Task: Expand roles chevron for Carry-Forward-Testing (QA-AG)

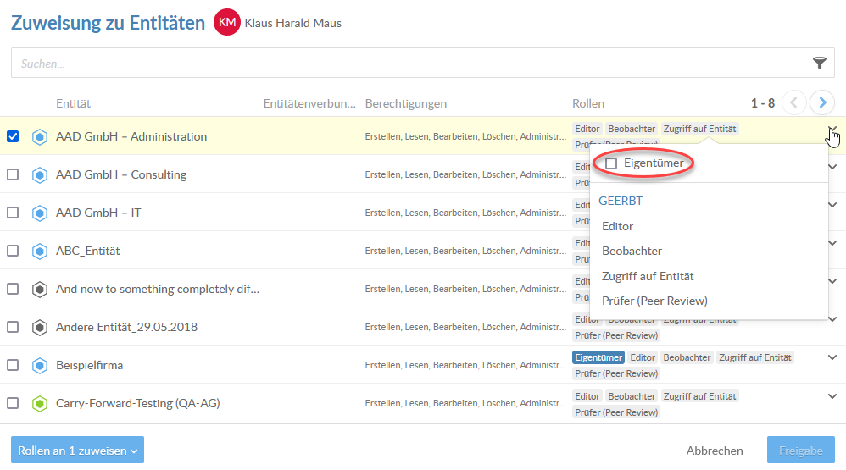Action: (x=832, y=396)
